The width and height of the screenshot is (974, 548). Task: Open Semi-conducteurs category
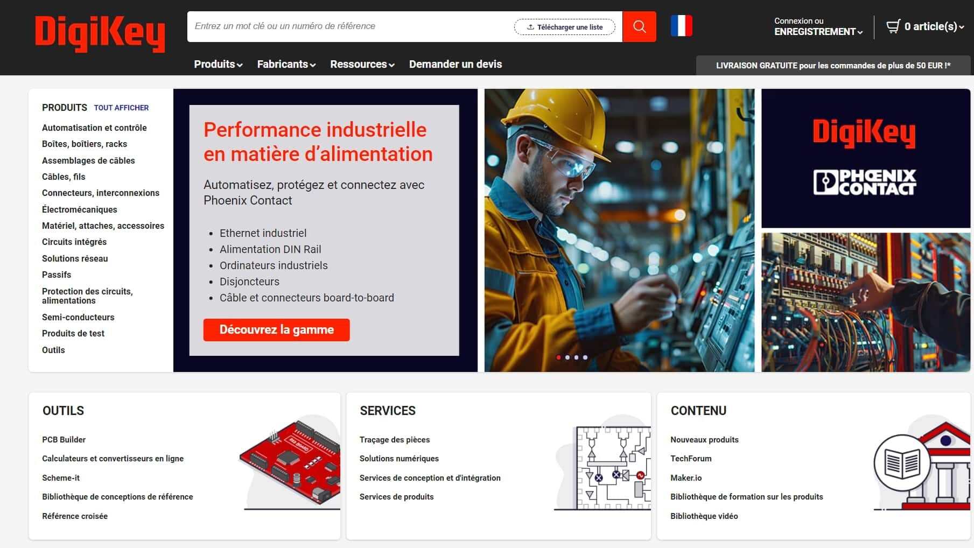[x=78, y=317]
